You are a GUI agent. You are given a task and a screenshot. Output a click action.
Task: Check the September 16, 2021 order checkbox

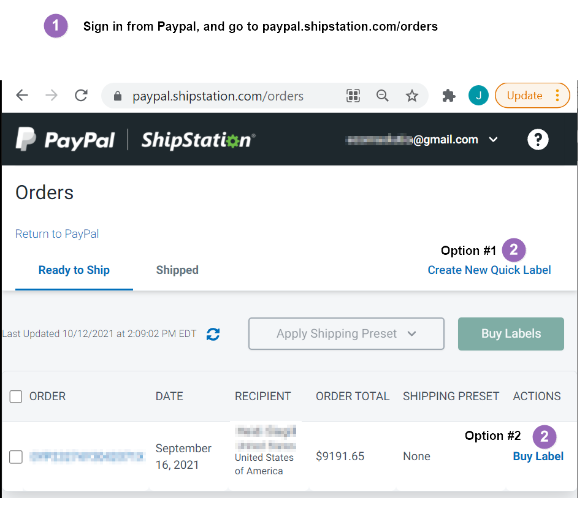coord(16,457)
